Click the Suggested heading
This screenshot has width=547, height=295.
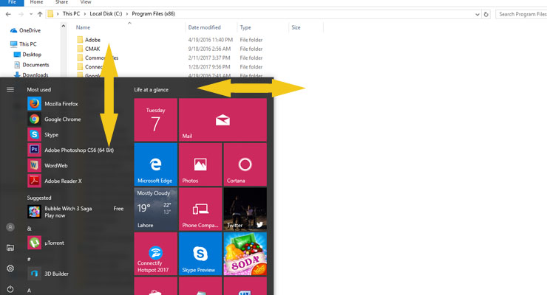click(x=39, y=198)
